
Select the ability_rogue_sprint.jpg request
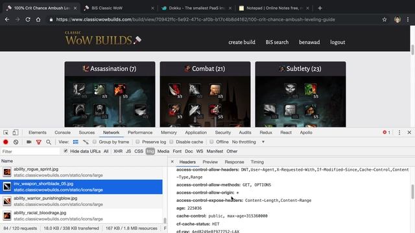point(81,172)
